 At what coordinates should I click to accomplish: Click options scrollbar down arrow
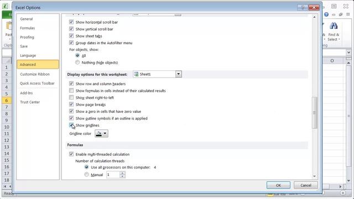pos(314,176)
